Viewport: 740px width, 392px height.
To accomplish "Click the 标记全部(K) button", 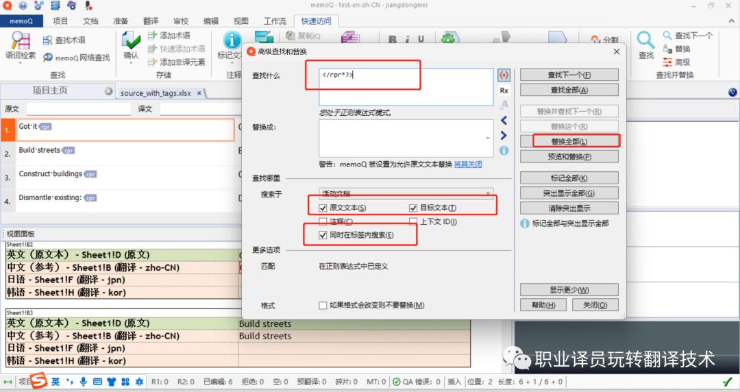I will coord(569,178).
